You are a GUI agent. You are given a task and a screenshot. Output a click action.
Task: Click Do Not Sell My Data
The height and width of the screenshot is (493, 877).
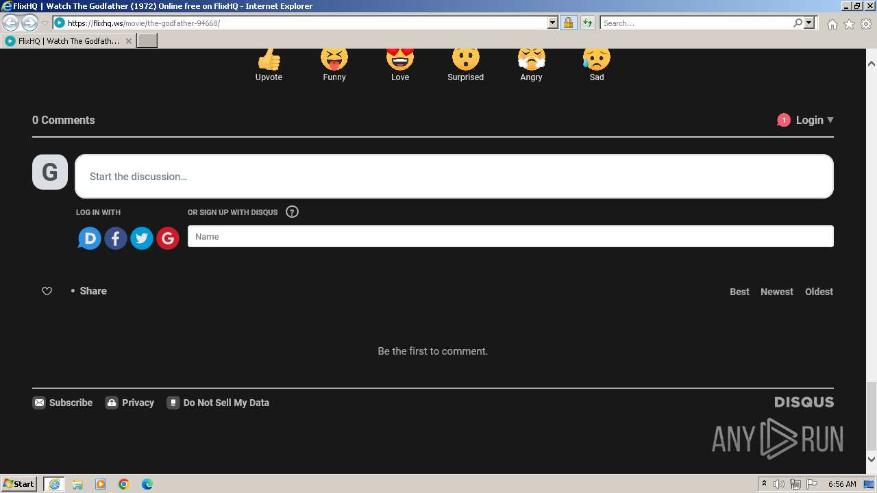pyautogui.click(x=219, y=403)
